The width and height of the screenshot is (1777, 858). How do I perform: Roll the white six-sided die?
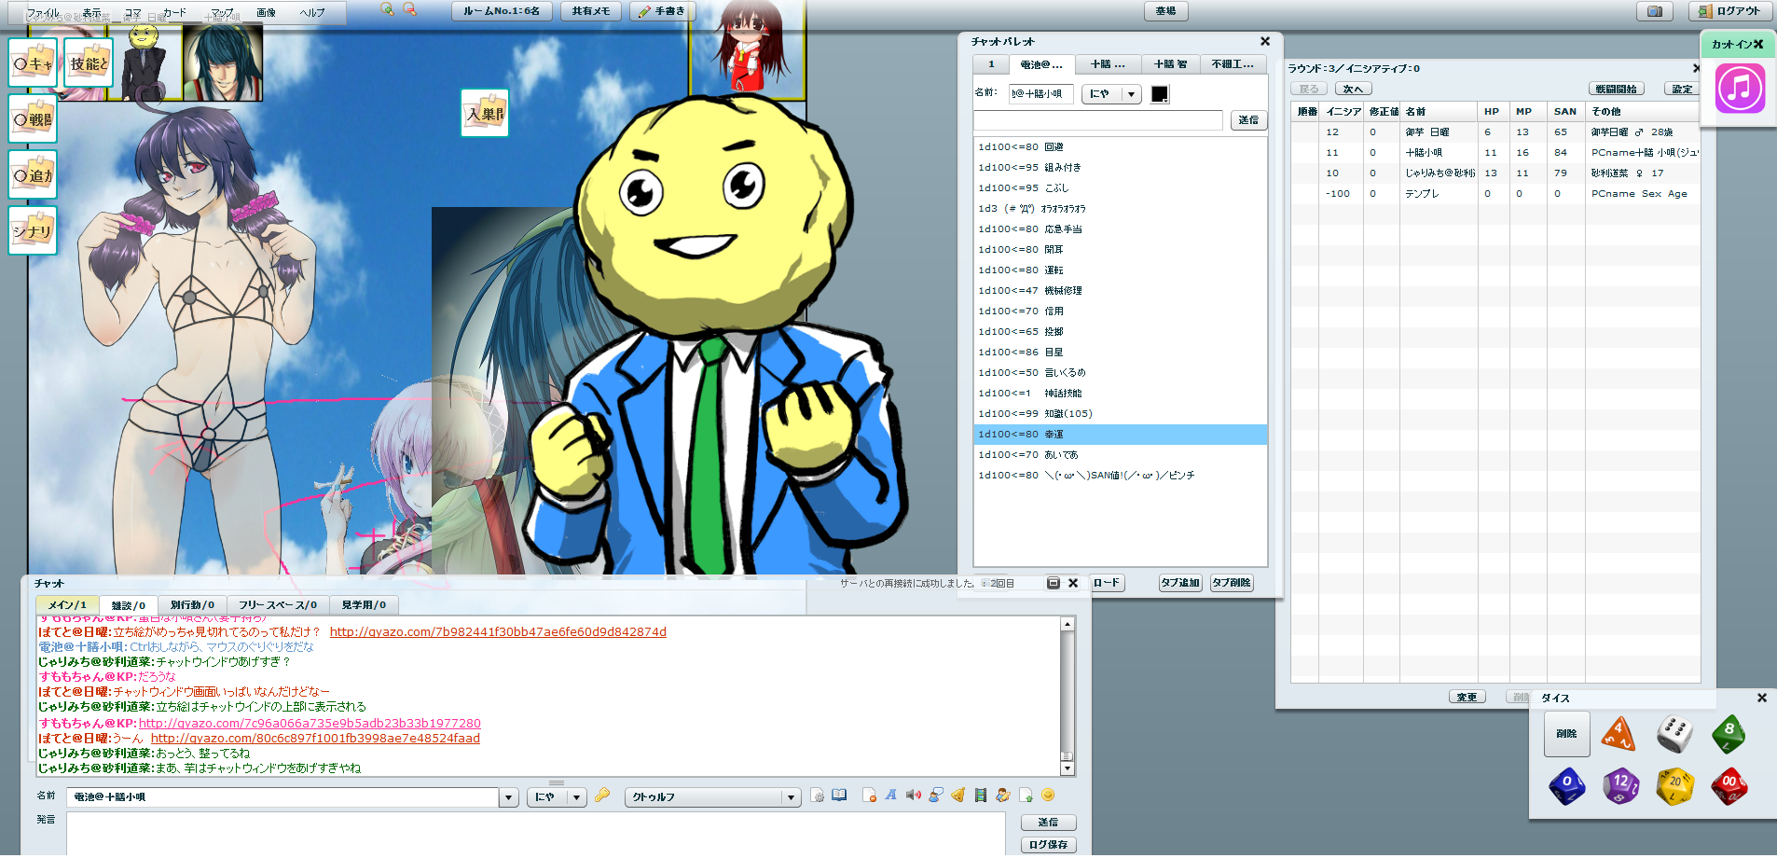click(1674, 734)
